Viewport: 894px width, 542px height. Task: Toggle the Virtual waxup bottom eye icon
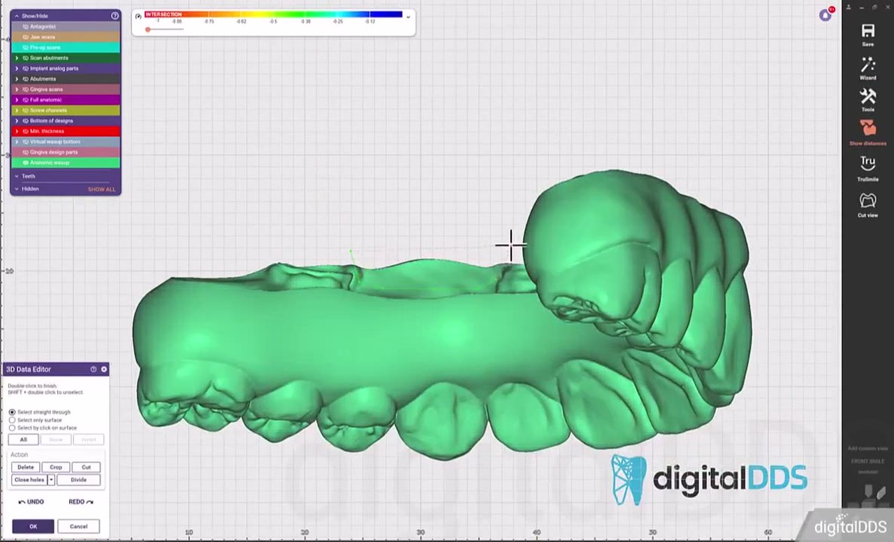(x=26, y=142)
